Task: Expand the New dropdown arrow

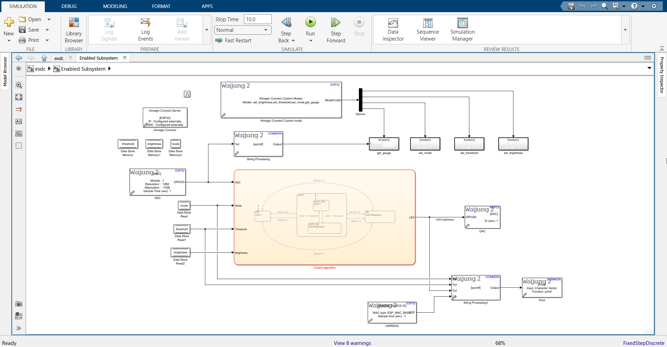Action: point(9,41)
